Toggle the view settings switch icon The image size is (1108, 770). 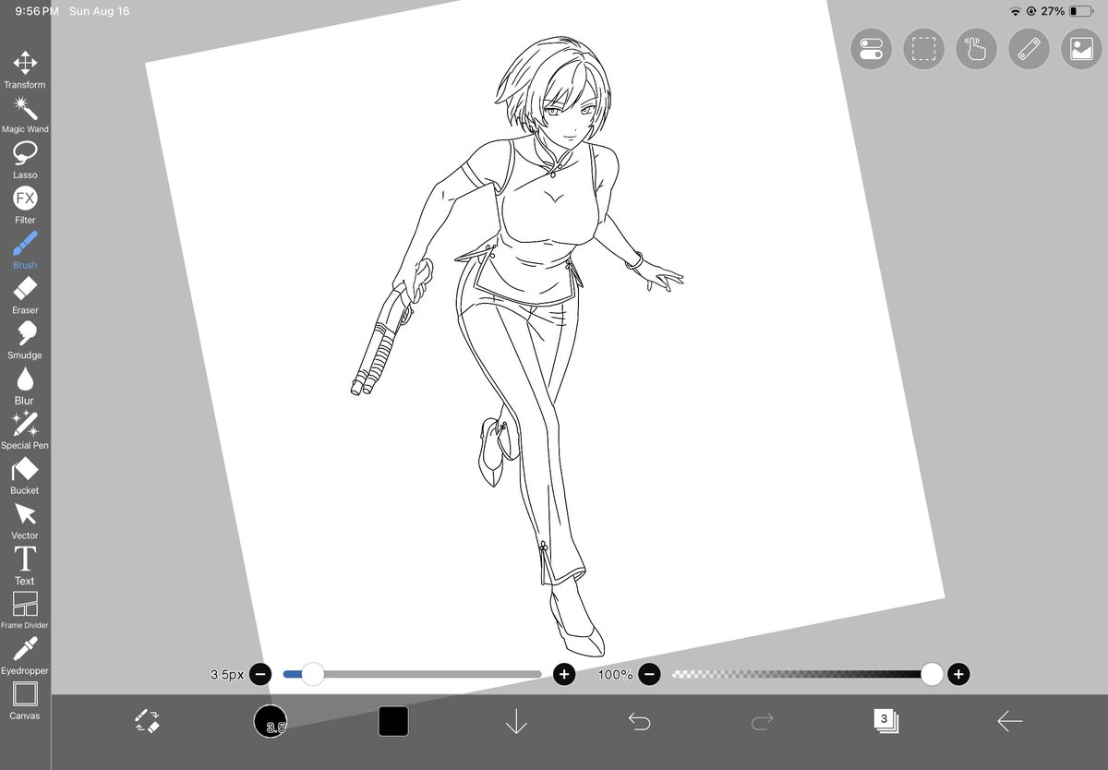point(871,49)
